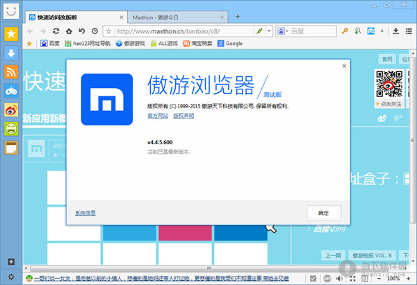Bookmark page via address bar star

pyautogui.click(x=108, y=31)
